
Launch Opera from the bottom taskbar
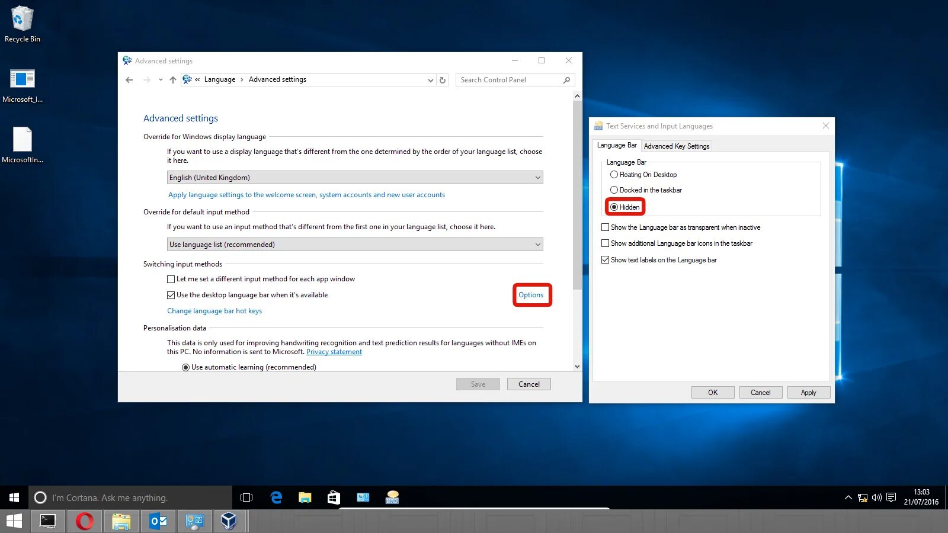coord(85,521)
